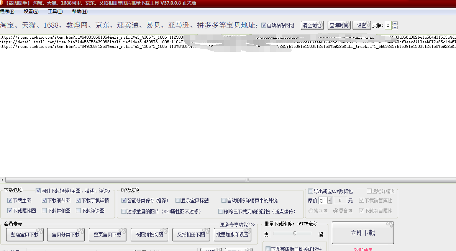Toggle 下载细节图 checkbox
Screen dimensions: 456x251
[x=44, y=200]
